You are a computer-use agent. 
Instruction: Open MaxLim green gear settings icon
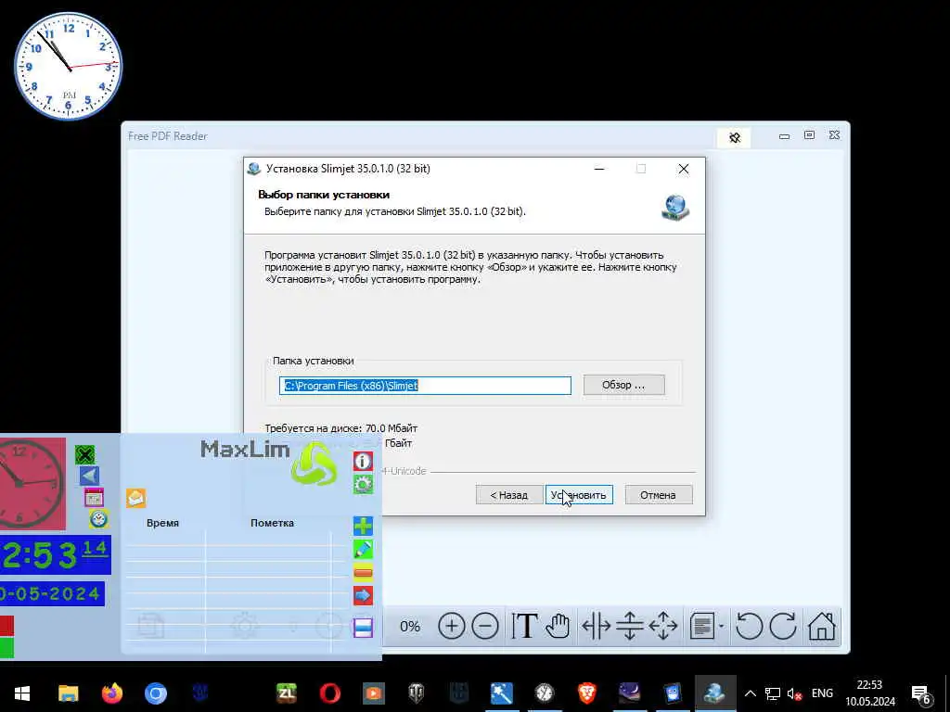(x=363, y=484)
